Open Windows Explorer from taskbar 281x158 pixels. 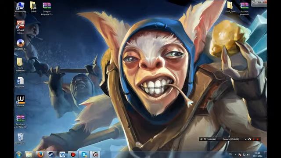[x=29, y=154]
